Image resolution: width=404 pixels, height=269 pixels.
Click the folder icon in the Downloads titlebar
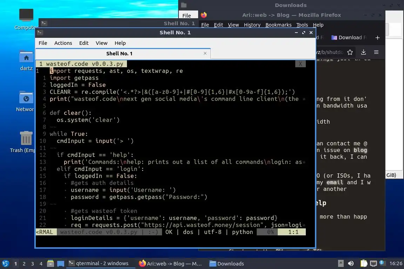tap(184, 5)
